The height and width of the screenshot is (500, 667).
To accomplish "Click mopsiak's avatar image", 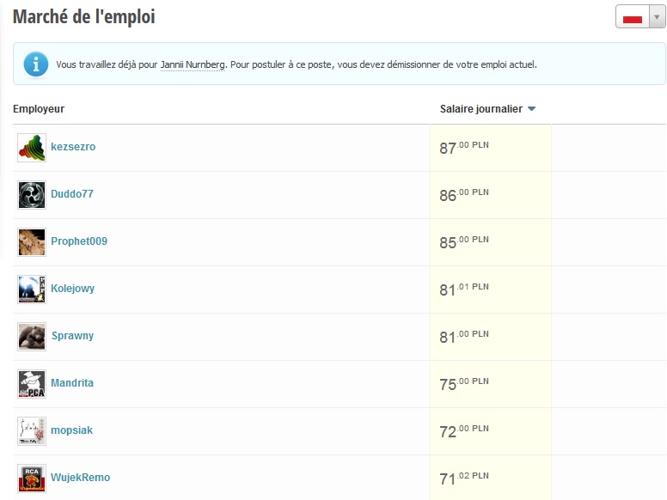I will pos(32,431).
